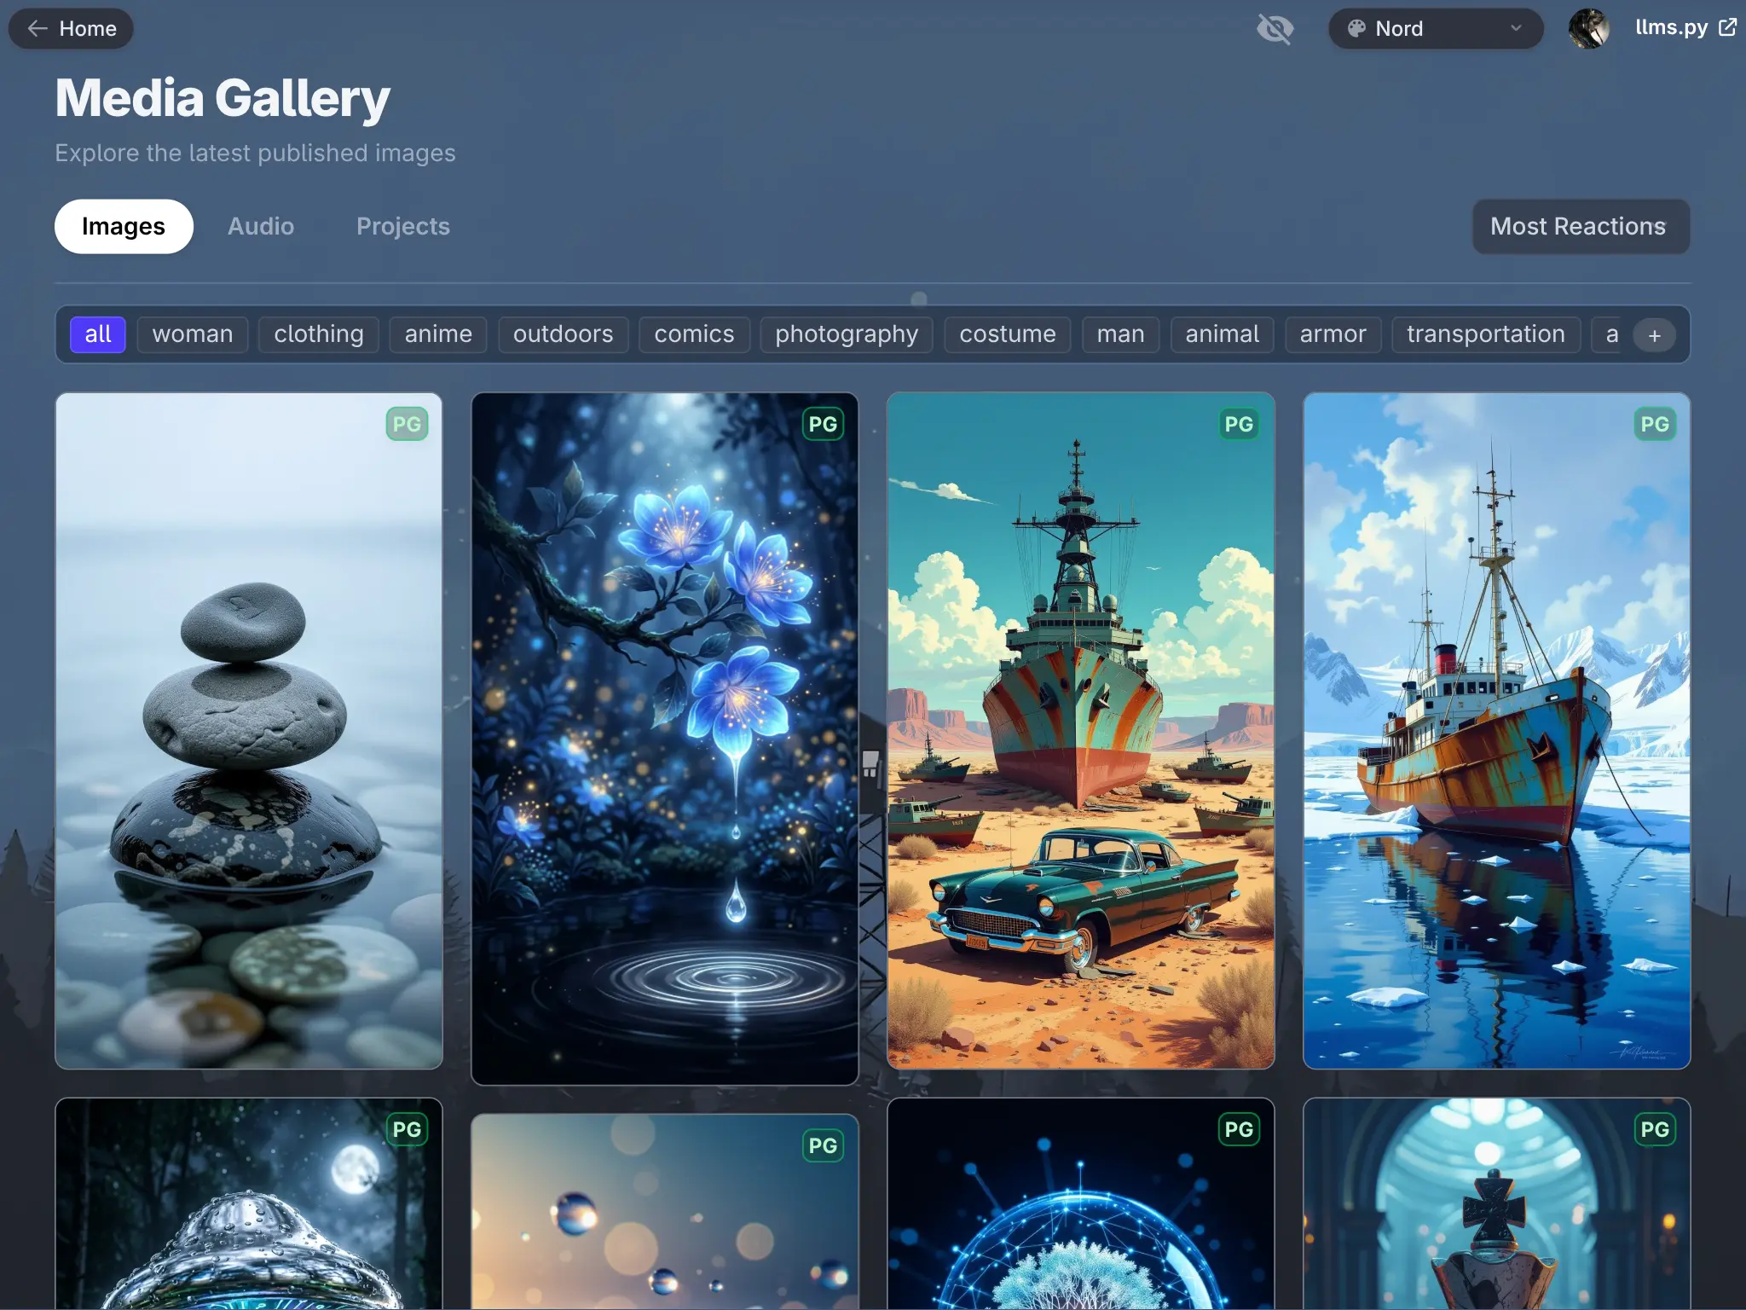This screenshot has height=1310, width=1746.
Task: Open the rusty ship in ice image
Action: [1497, 731]
